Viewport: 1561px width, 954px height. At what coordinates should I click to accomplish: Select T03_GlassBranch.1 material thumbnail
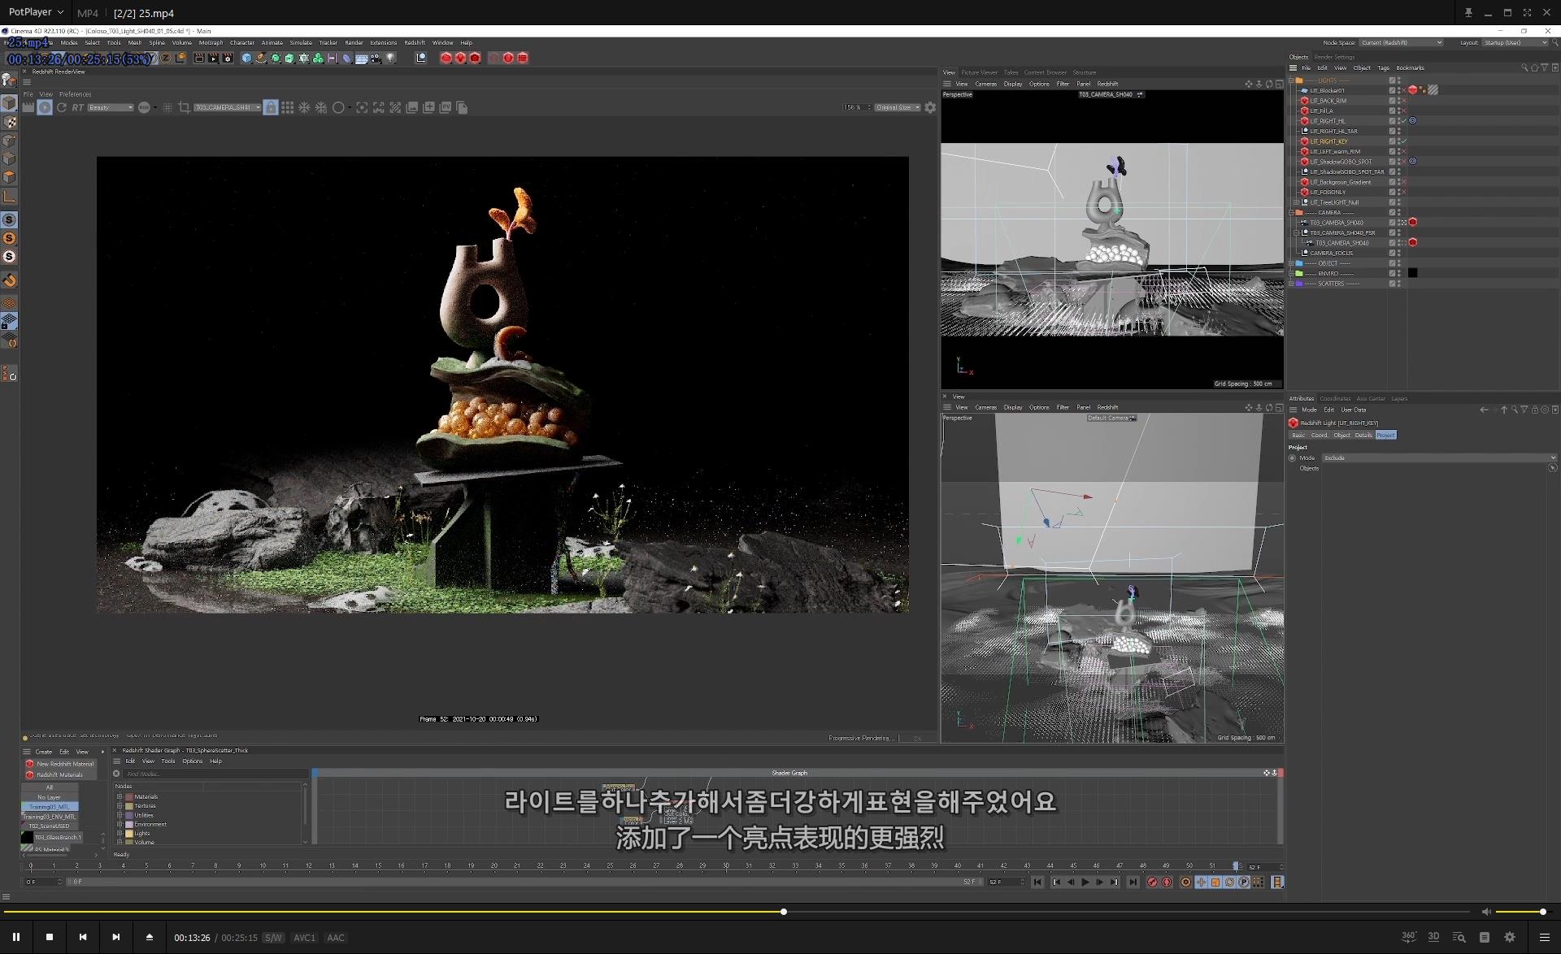tap(28, 837)
